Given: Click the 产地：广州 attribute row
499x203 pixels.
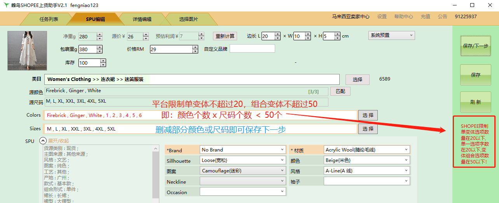Looking at the screenshot, I should pyautogui.click(x=56, y=177).
